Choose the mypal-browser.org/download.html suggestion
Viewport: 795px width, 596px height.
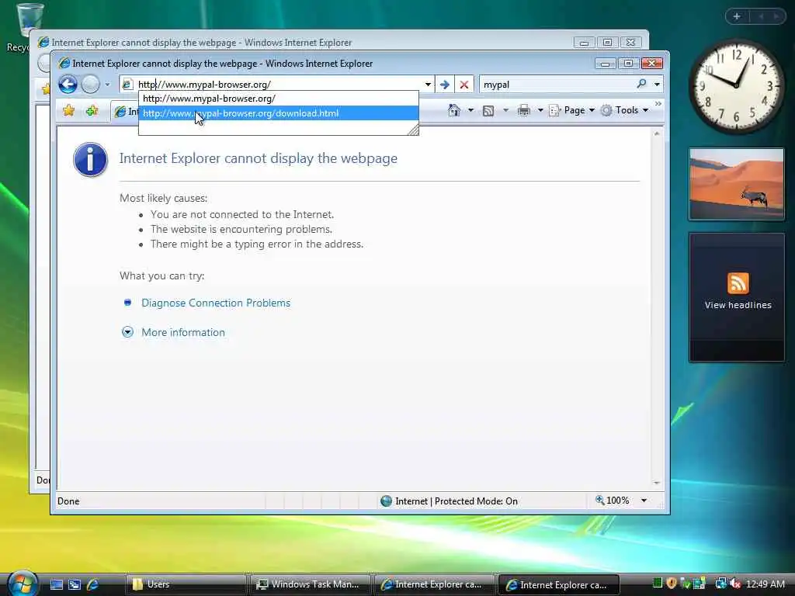click(x=279, y=113)
